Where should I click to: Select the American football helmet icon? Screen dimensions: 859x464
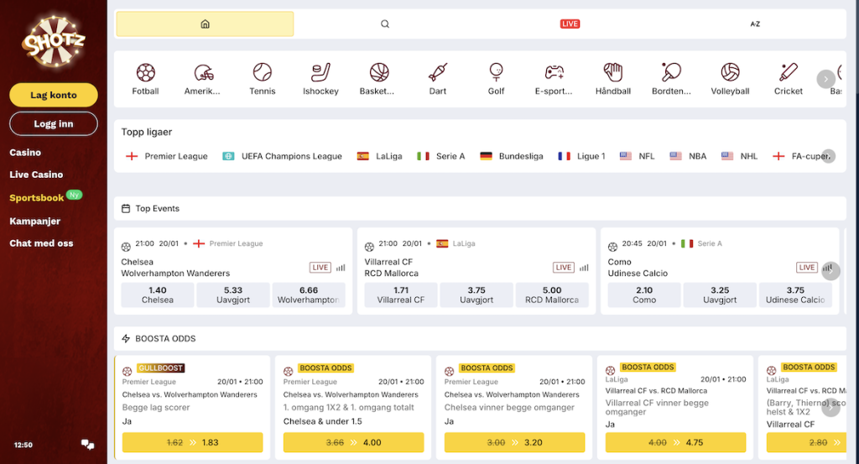click(x=204, y=72)
